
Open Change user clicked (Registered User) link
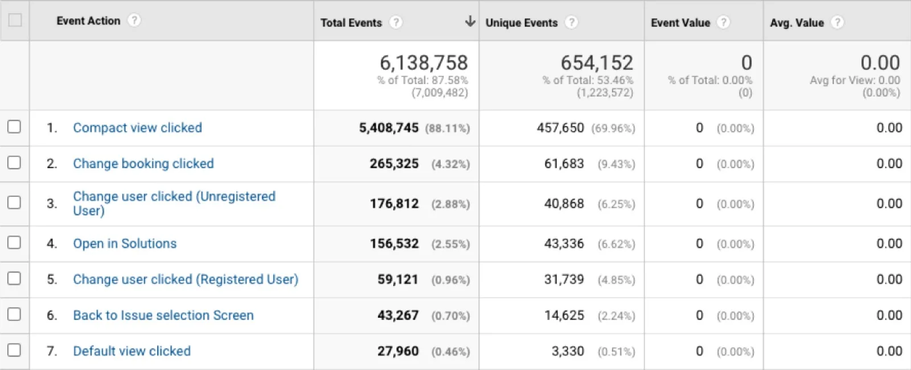click(x=186, y=280)
